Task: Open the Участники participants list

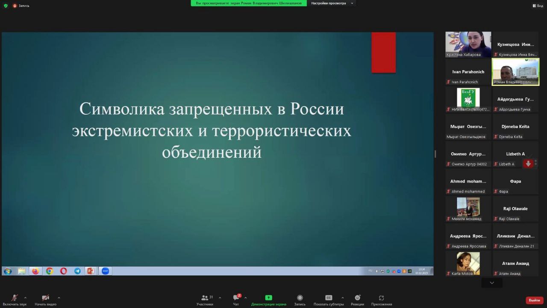Action: [205, 299]
